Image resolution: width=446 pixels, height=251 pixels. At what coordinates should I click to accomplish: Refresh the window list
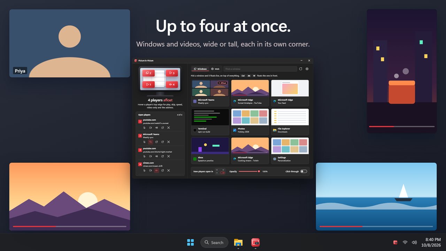click(301, 69)
